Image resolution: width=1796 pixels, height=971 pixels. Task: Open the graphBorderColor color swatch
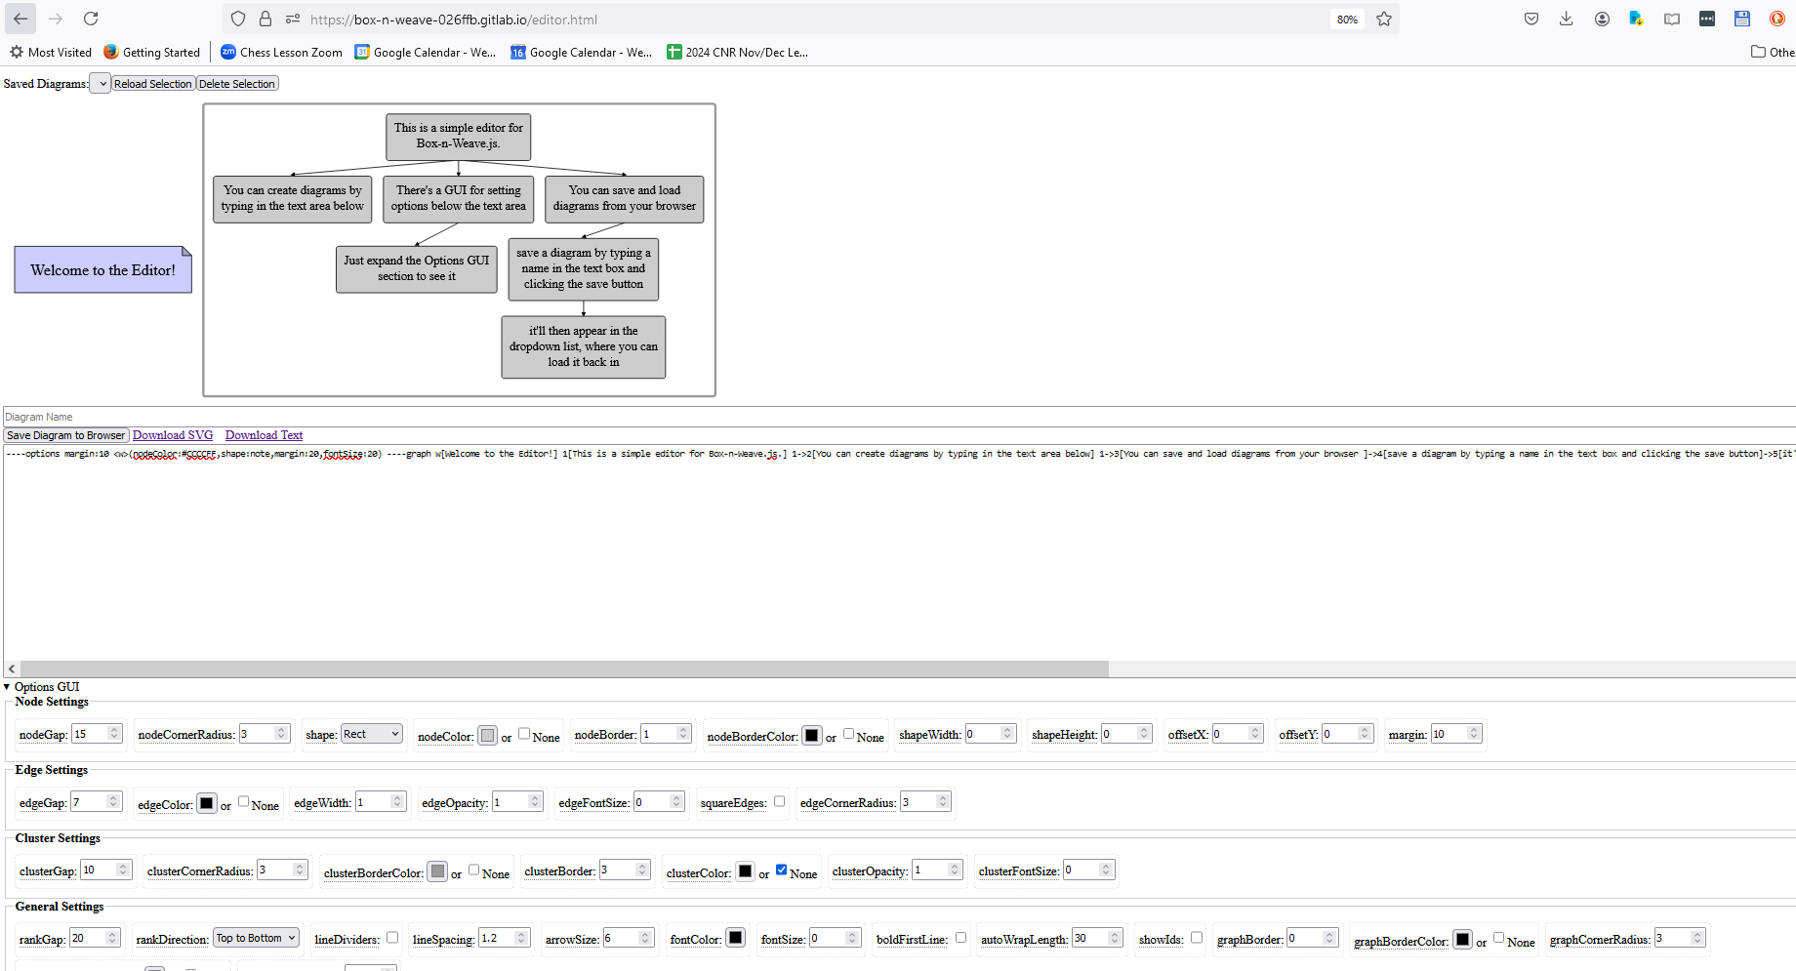(x=1462, y=939)
